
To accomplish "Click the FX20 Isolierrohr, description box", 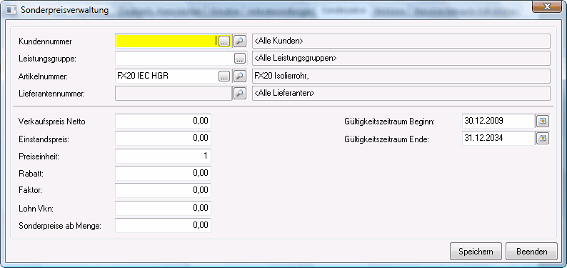I will (x=401, y=76).
